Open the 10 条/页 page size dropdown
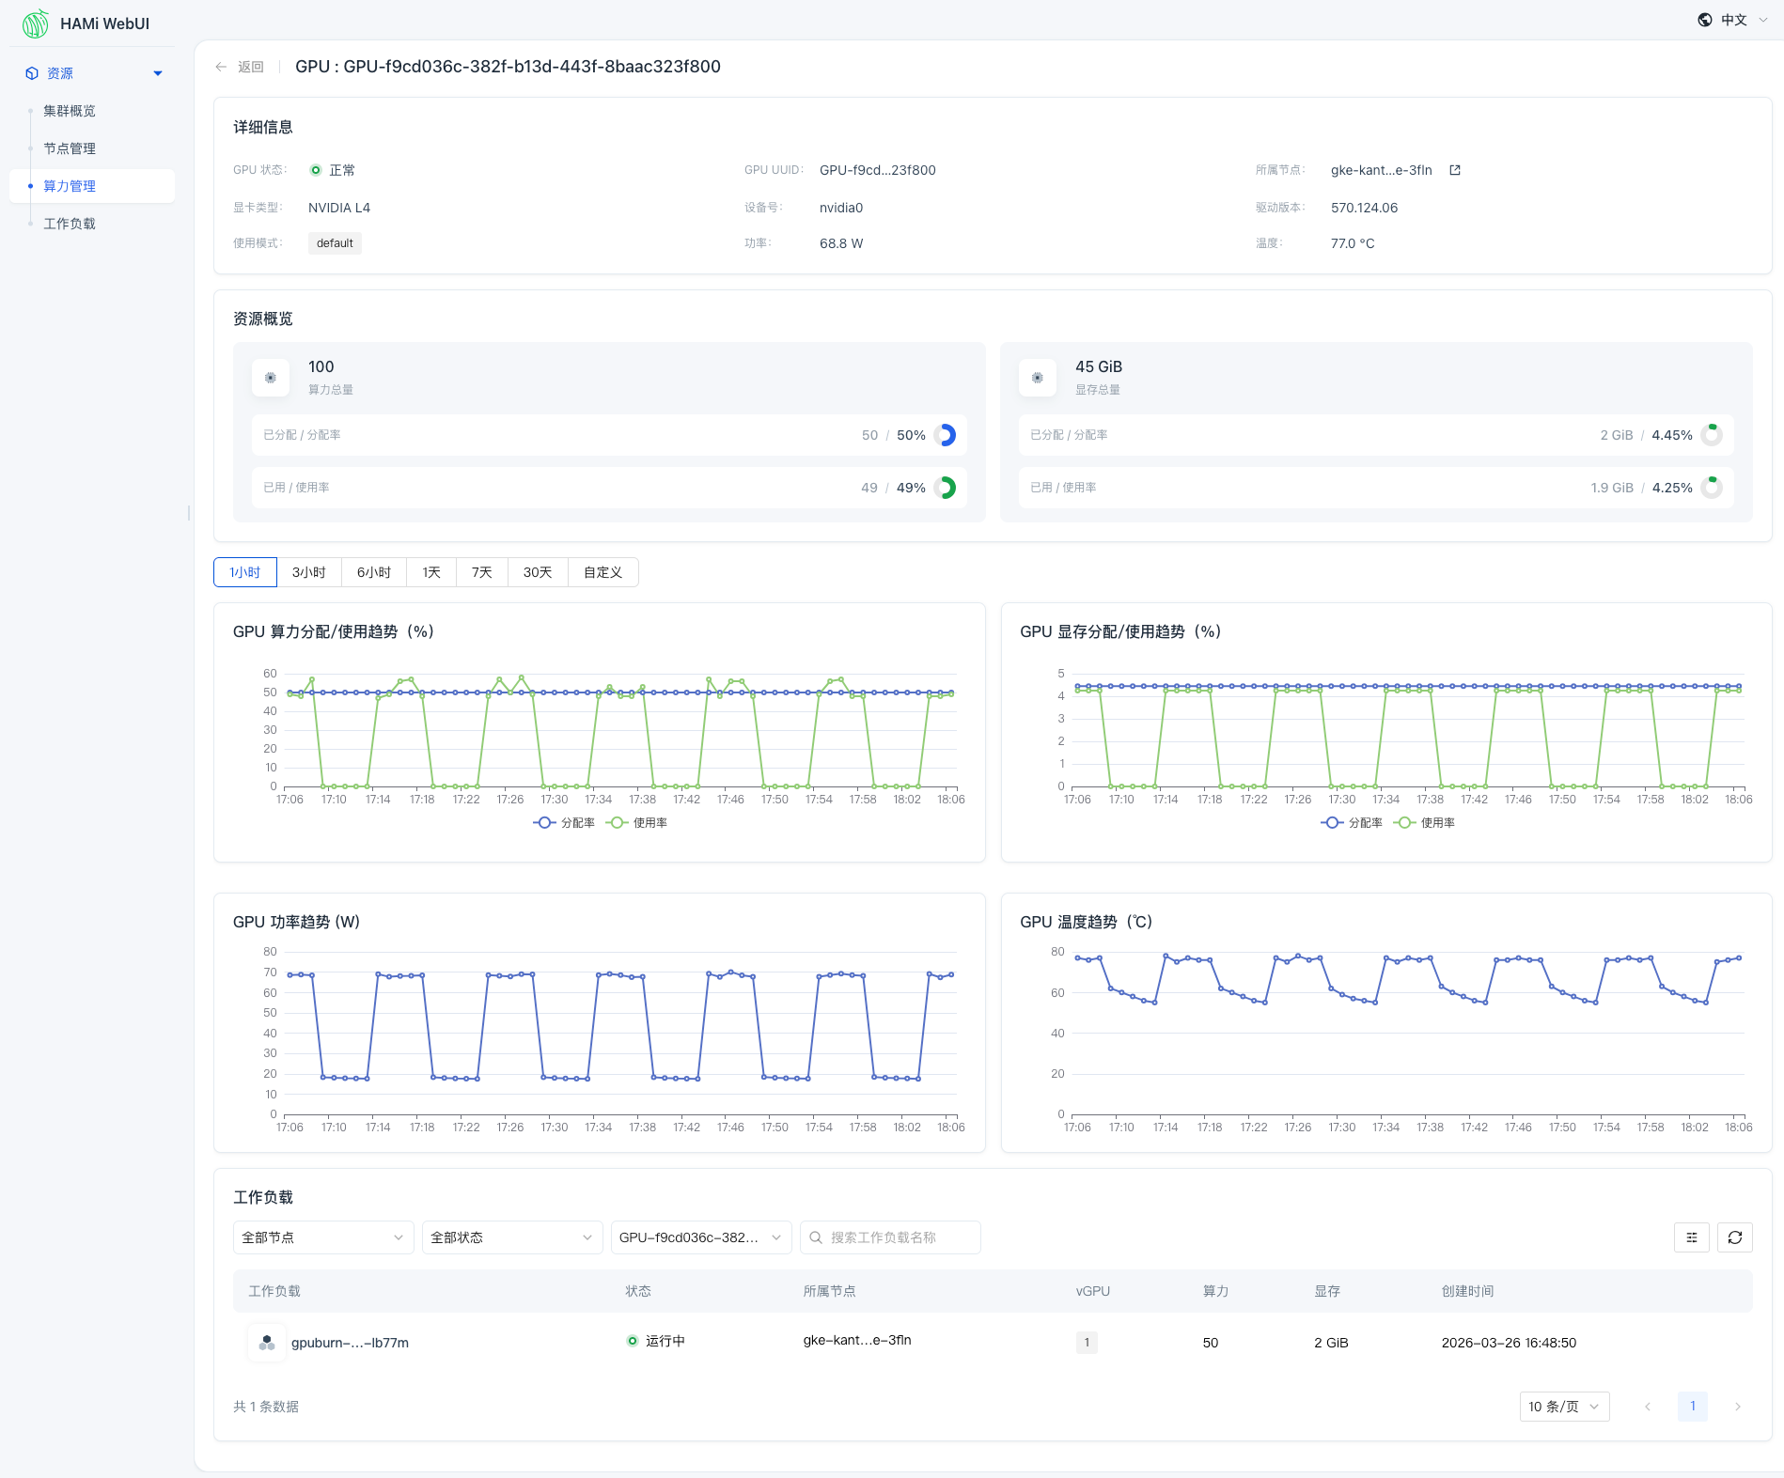This screenshot has width=1784, height=1478. 1563,1407
